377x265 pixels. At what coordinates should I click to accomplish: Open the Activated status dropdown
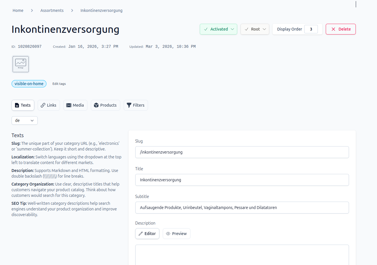219,29
